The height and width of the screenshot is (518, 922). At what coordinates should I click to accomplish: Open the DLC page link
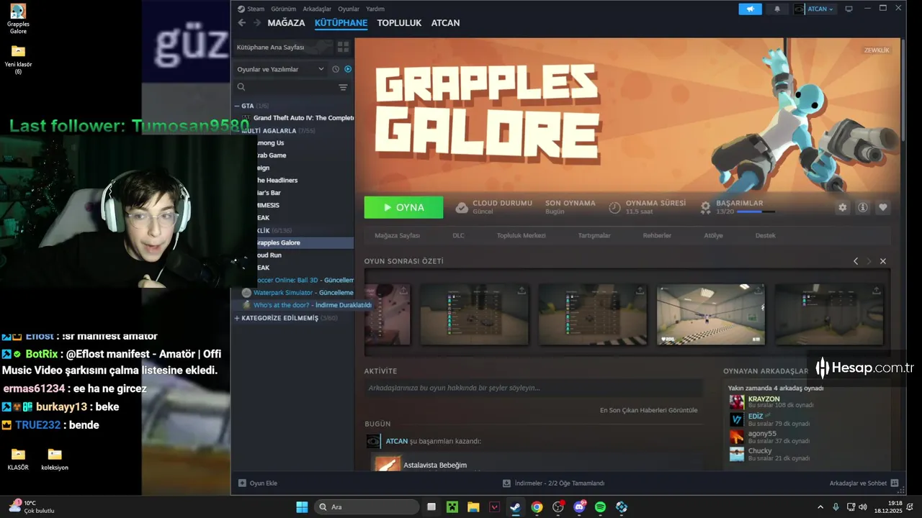coord(458,235)
